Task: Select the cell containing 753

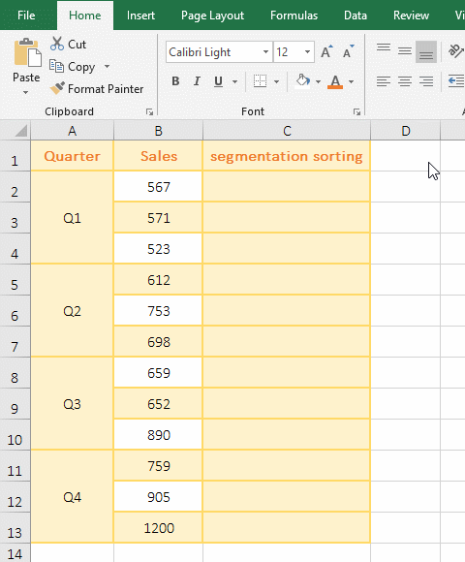Action: pos(158,311)
